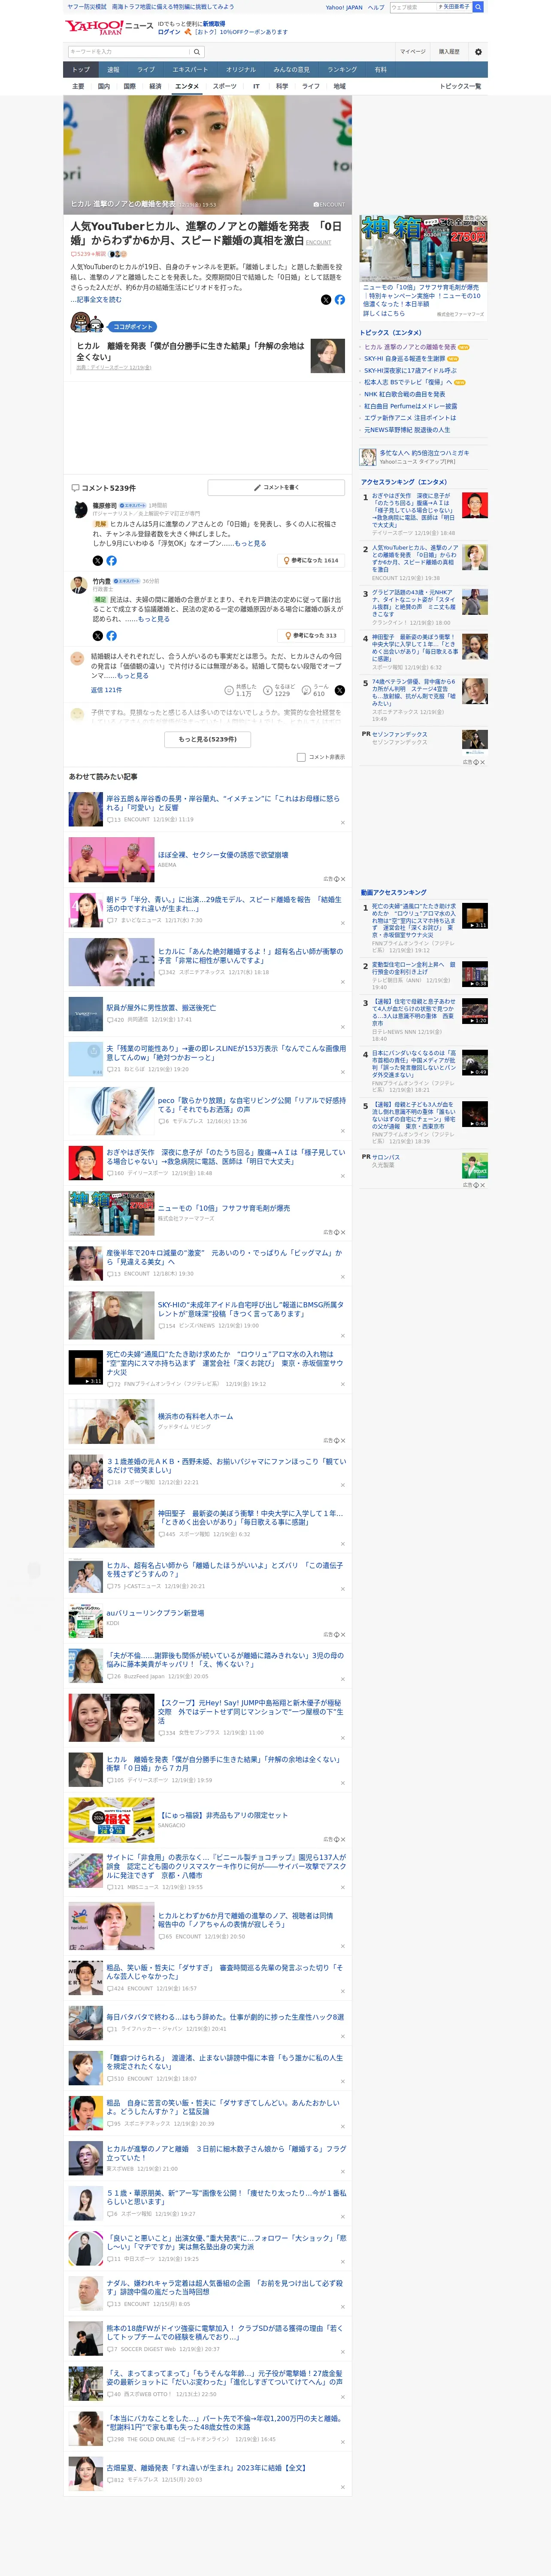The image size is (551, 2576).
Task: Click the ココがポイント mascot icon
Action: click(x=88, y=323)
